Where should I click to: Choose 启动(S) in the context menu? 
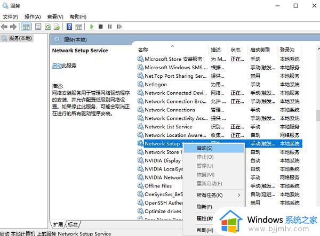pyautogui.click(x=214, y=148)
